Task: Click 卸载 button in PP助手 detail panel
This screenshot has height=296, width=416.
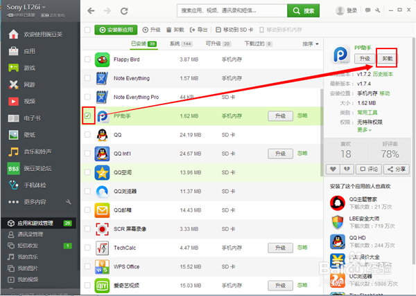Action: coord(388,59)
